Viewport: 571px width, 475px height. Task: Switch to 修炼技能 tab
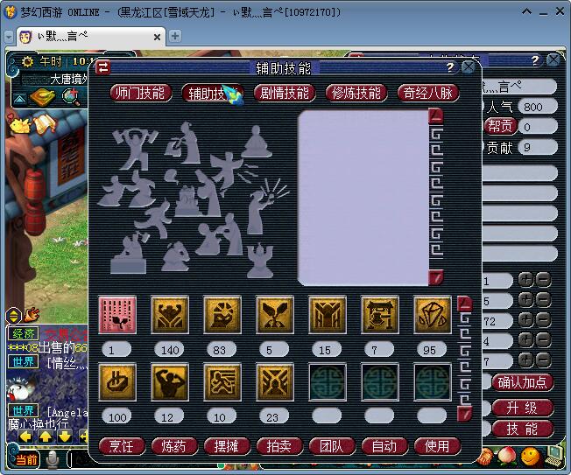click(x=356, y=93)
